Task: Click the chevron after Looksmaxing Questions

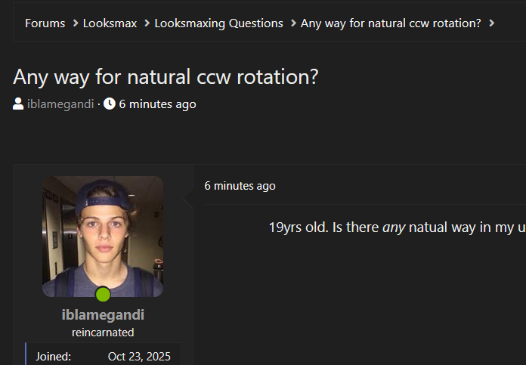Action: (292, 23)
